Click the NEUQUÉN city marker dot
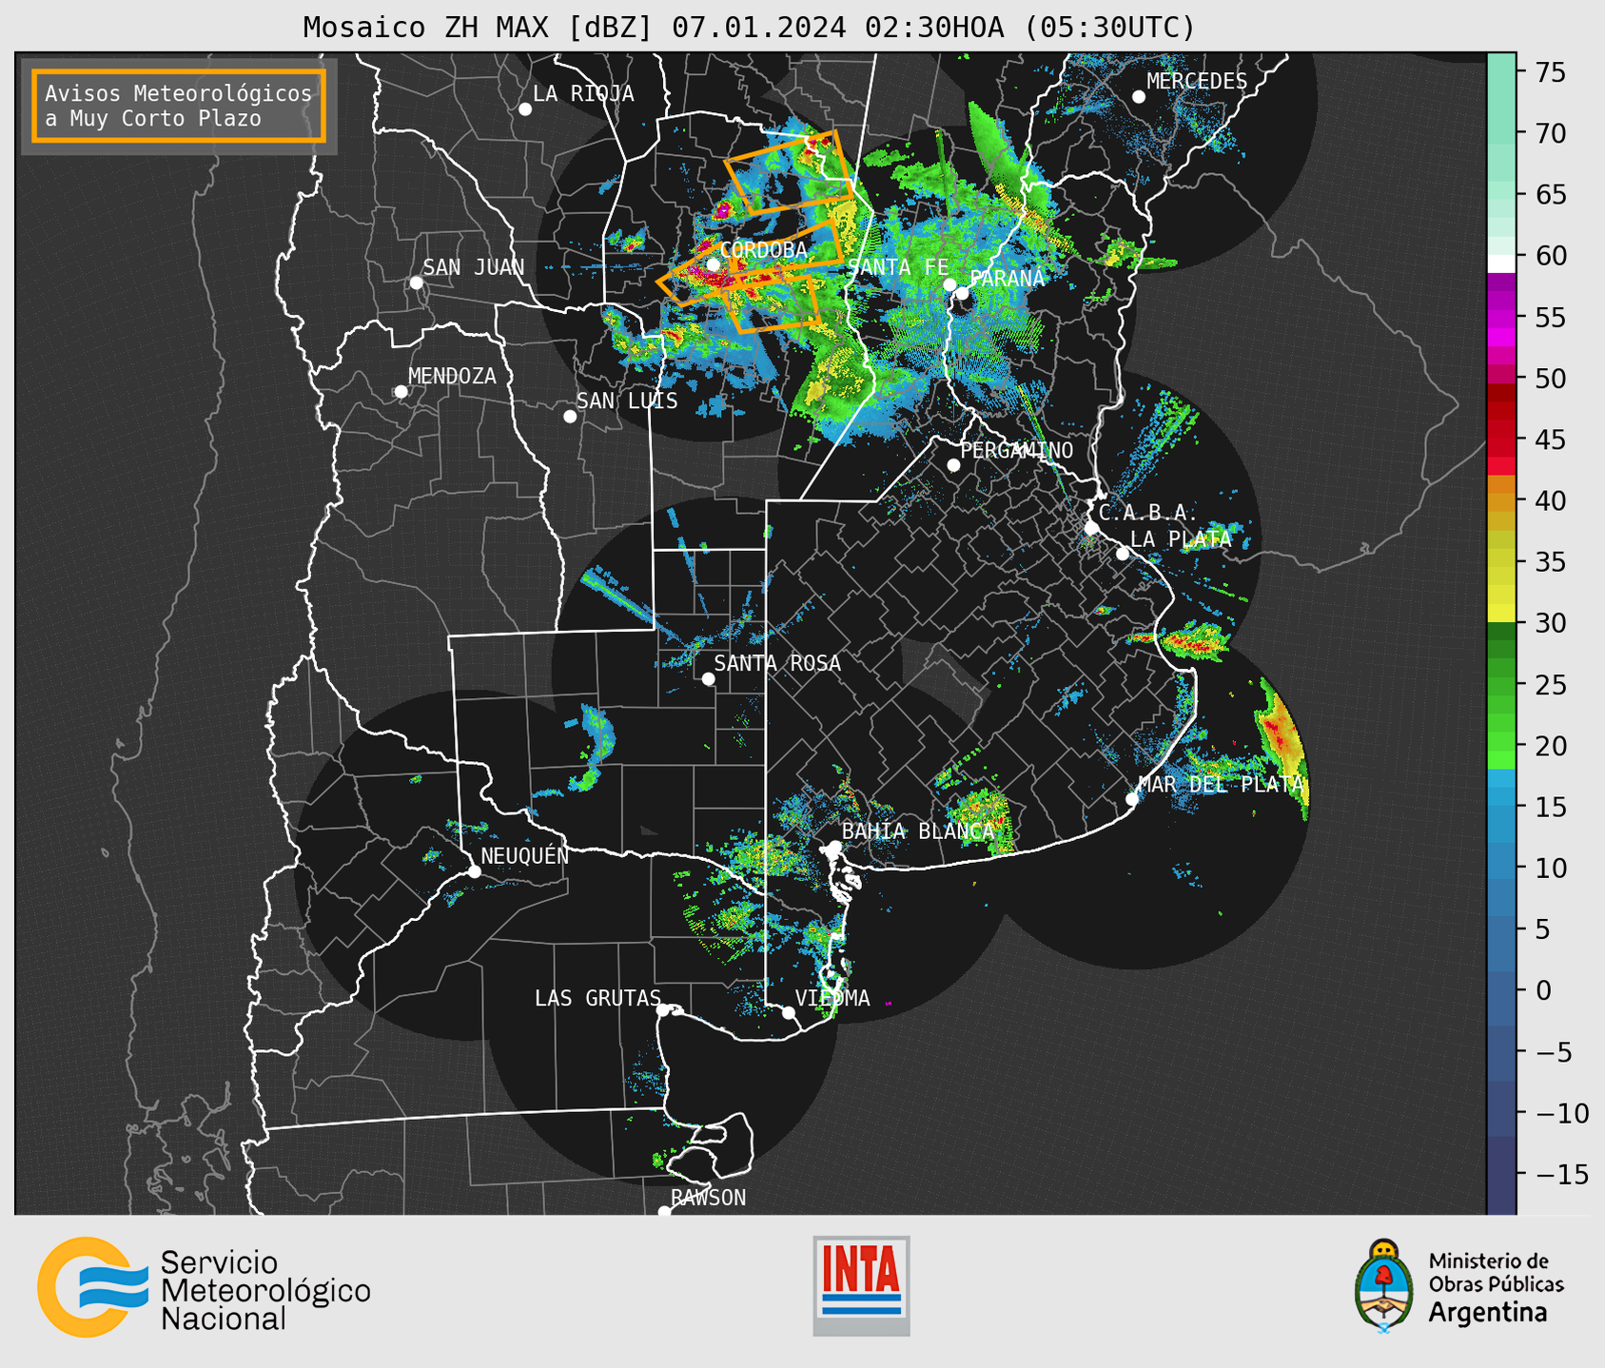The height and width of the screenshot is (1368, 1605). pos(474,871)
